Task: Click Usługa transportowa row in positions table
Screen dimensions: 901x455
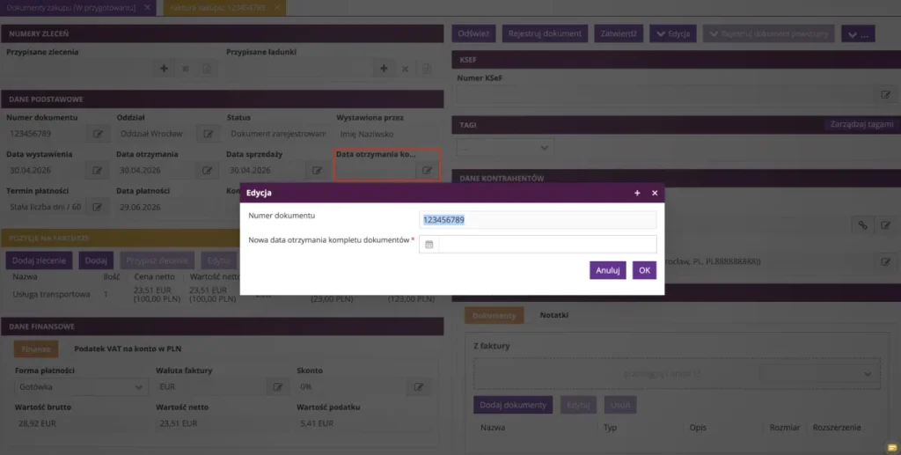Action: pos(223,294)
